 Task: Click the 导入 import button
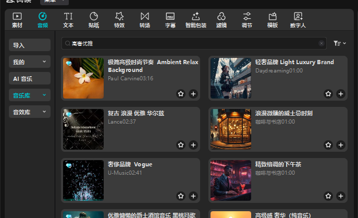[x=30, y=45]
